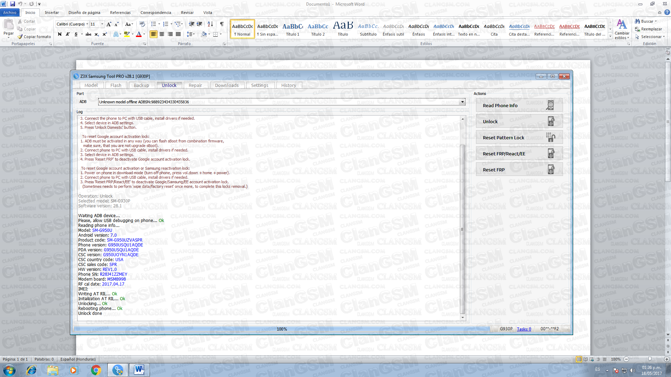Open Diseño de página tab

tap(84, 13)
